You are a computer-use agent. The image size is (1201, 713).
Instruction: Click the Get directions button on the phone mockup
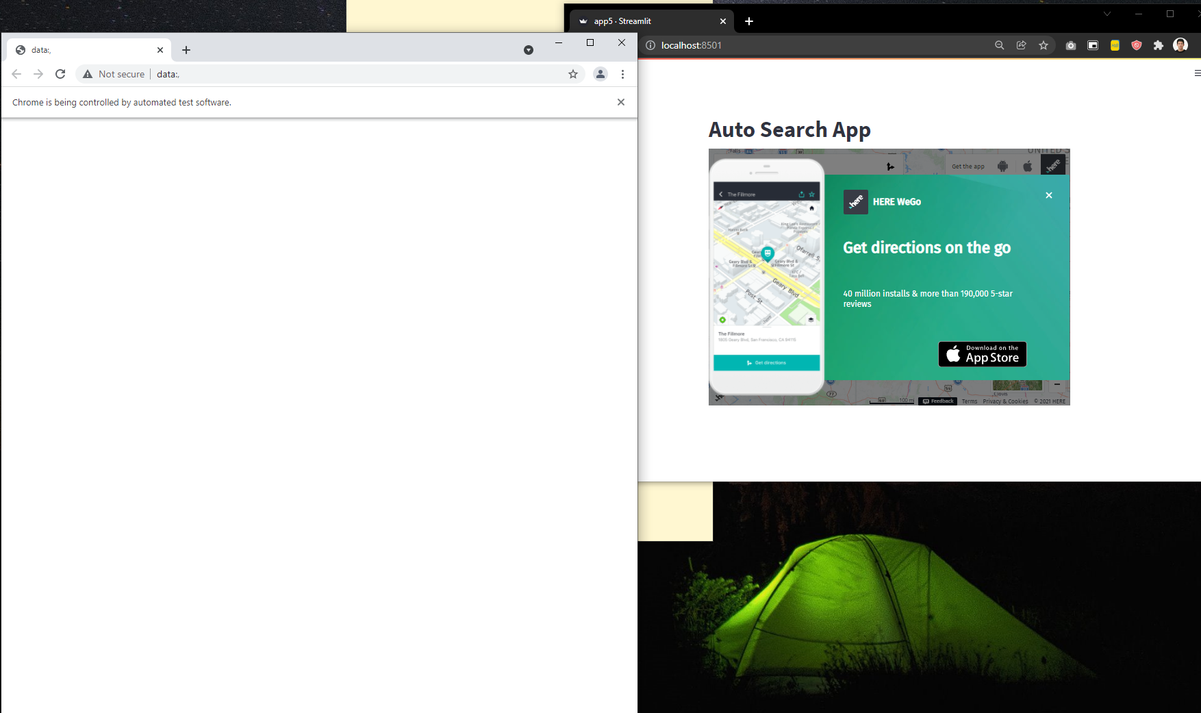tap(767, 363)
